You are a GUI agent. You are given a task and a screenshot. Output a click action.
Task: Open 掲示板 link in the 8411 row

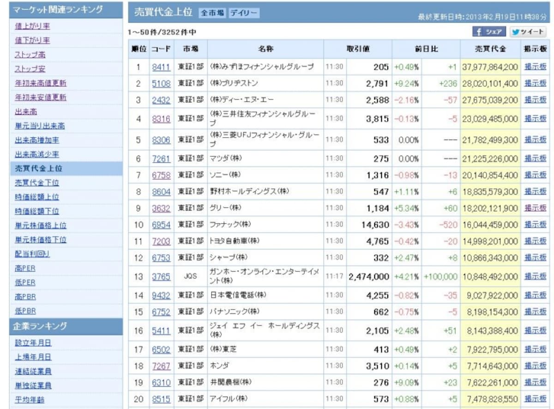(536, 67)
